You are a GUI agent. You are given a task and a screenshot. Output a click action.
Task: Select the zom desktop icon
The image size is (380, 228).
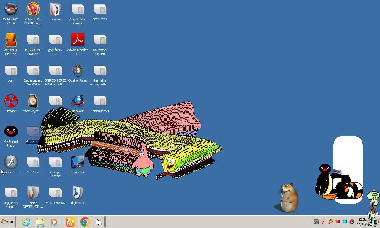(11, 73)
